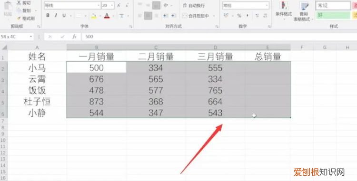Toggle Underline formatting
Screen dimensions: 357x181
click(64, 16)
